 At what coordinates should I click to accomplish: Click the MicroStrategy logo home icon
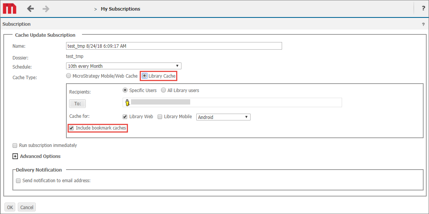[9, 9]
